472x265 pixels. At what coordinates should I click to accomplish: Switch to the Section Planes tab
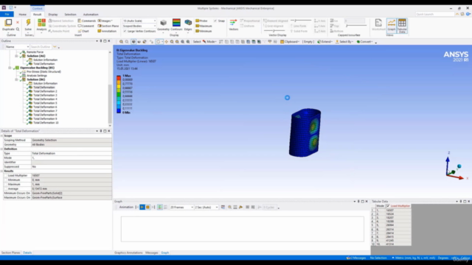click(10, 252)
